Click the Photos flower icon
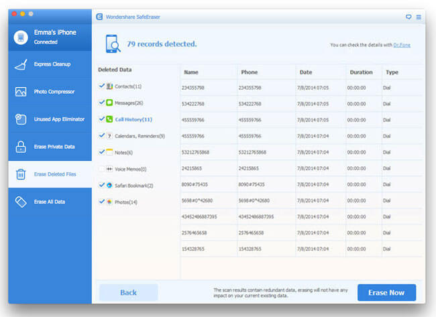 coord(109,202)
